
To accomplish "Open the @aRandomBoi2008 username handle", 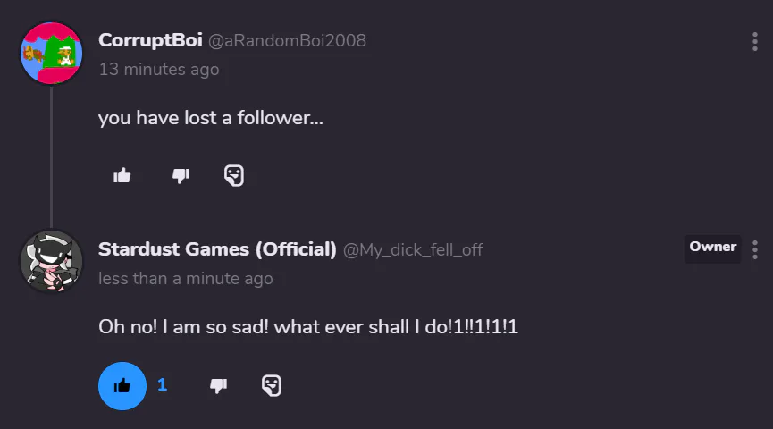I will point(287,41).
